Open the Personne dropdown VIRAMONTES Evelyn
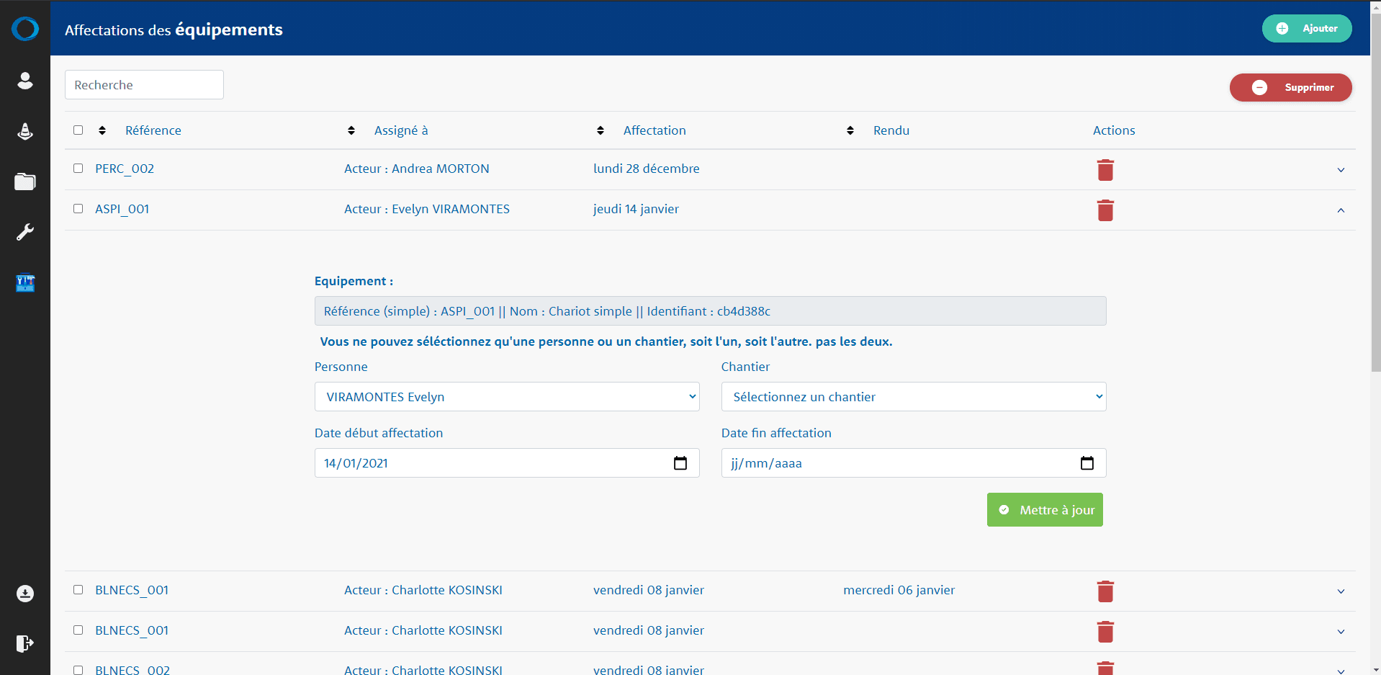The image size is (1381, 675). click(507, 397)
